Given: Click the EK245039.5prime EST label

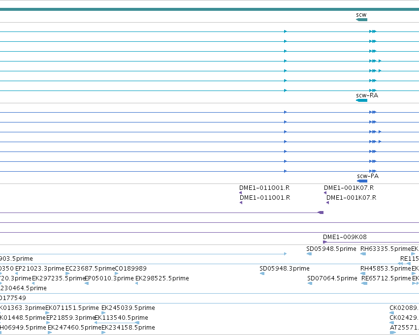Looking at the screenshot, I should 128,308.
